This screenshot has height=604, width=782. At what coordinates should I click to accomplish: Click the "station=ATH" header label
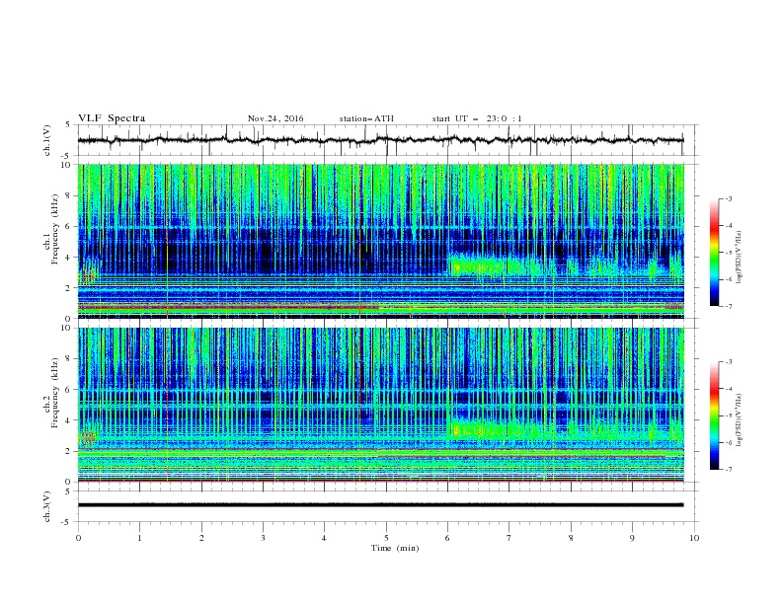point(366,118)
